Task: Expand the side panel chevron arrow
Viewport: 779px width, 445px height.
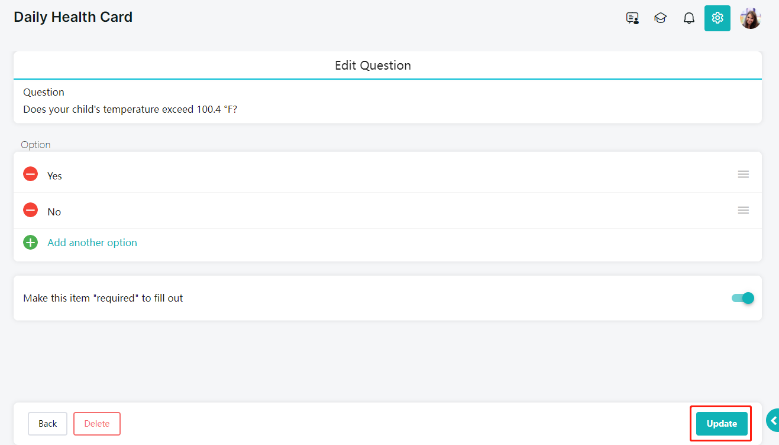Action: click(773, 420)
